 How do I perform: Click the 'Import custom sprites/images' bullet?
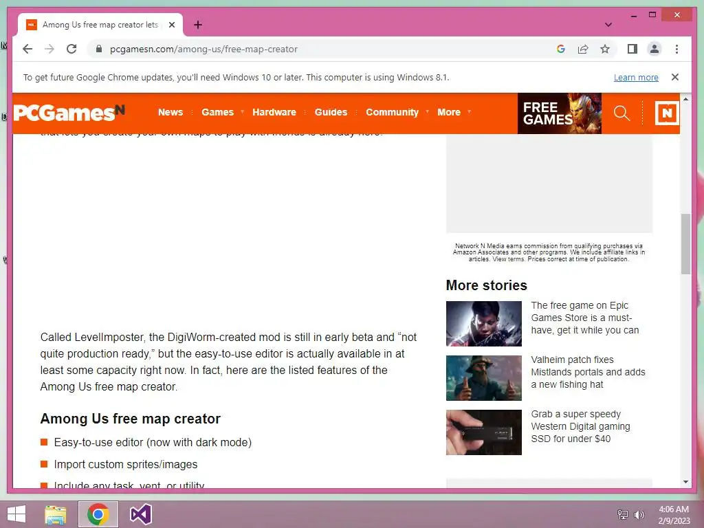pyautogui.click(x=126, y=464)
